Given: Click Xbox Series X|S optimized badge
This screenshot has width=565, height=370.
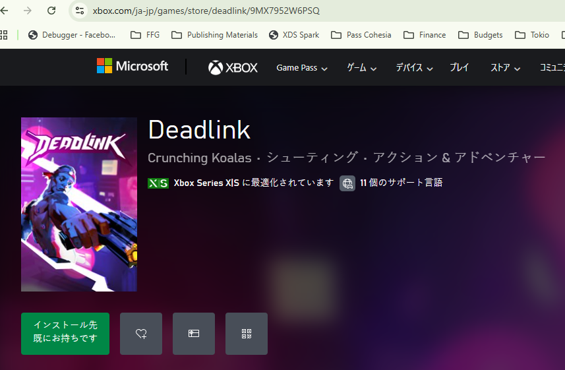Looking at the screenshot, I should click(x=158, y=183).
